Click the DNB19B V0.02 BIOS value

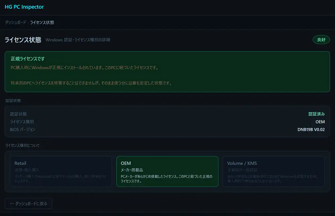click(311, 130)
